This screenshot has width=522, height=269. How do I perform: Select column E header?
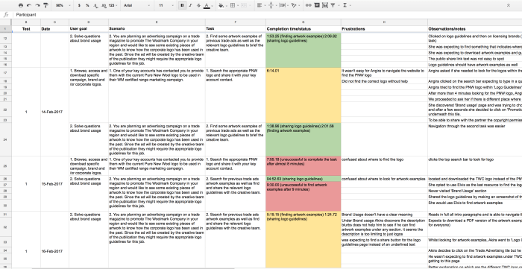pyautogui.click(x=157, y=22)
